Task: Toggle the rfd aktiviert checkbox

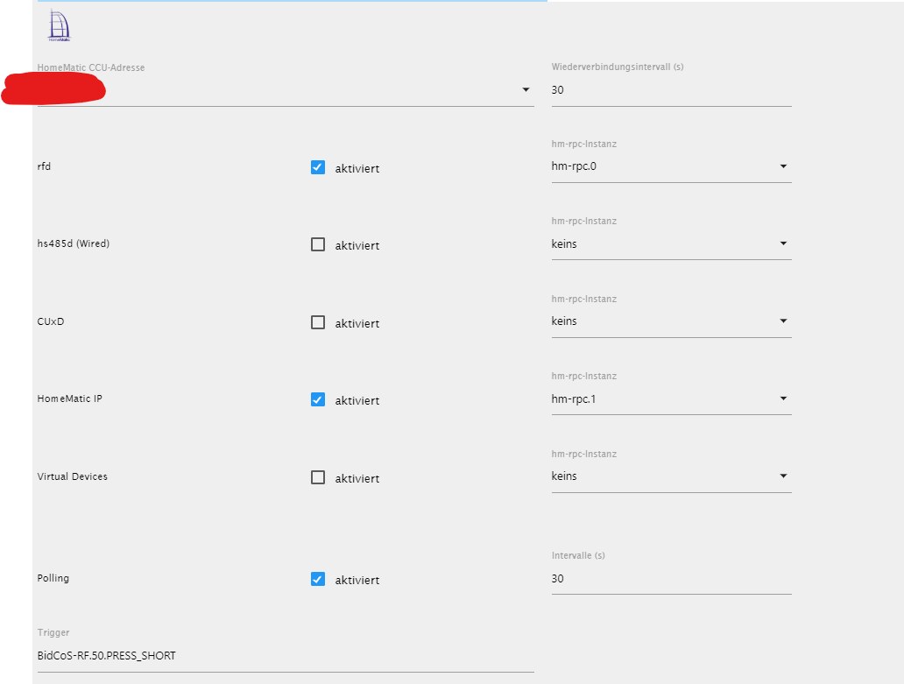Action: 318,167
